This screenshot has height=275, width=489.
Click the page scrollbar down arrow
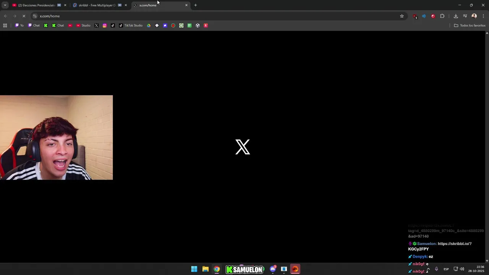[x=487, y=261]
